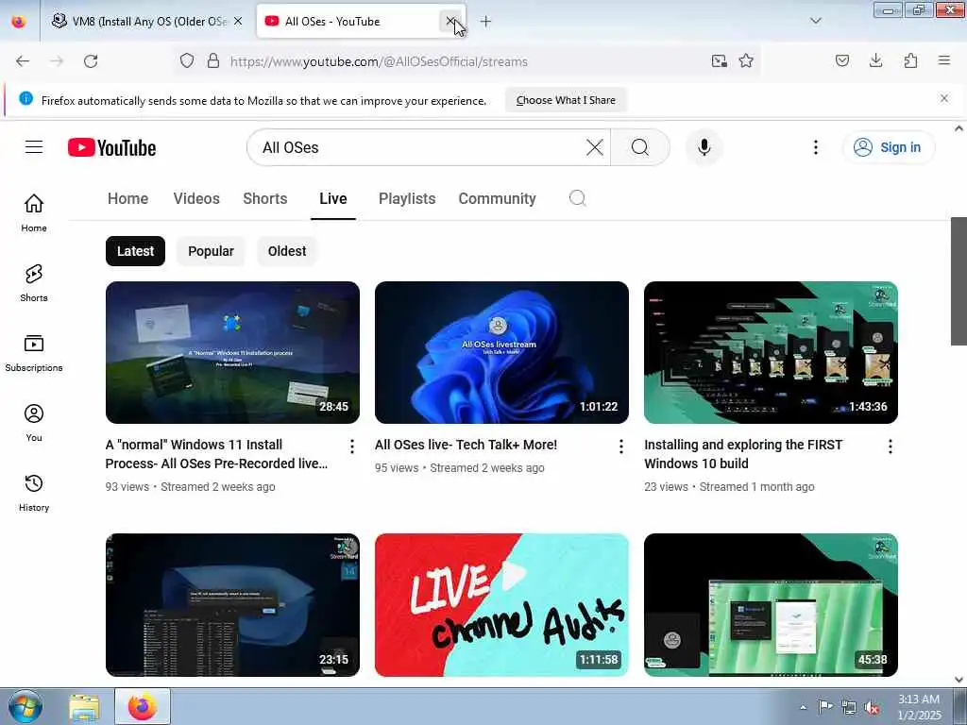Open the 45:38 video thumbnail
The height and width of the screenshot is (725, 967).
click(x=771, y=605)
